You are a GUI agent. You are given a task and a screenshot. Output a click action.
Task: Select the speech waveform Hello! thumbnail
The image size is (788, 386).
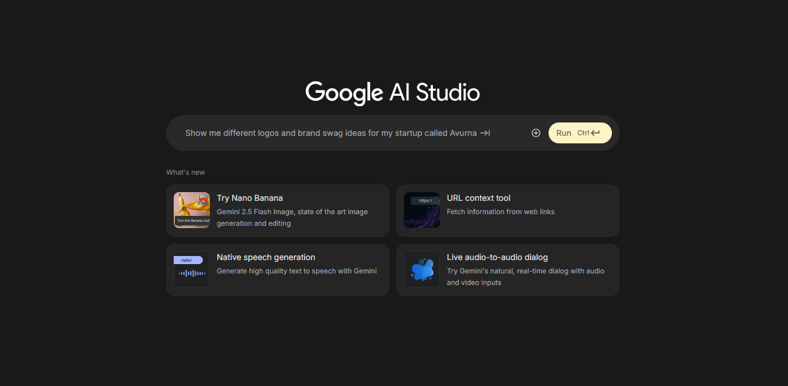192,269
